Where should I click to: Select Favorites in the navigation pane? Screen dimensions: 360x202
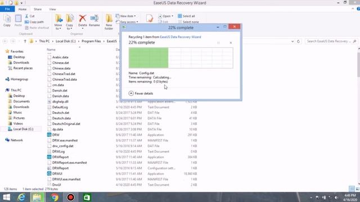point(15,52)
